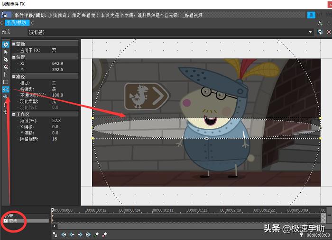The height and width of the screenshot is (240, 332).
Task: Jump to Last Keyframe button
Action: [x=88, y=234]
